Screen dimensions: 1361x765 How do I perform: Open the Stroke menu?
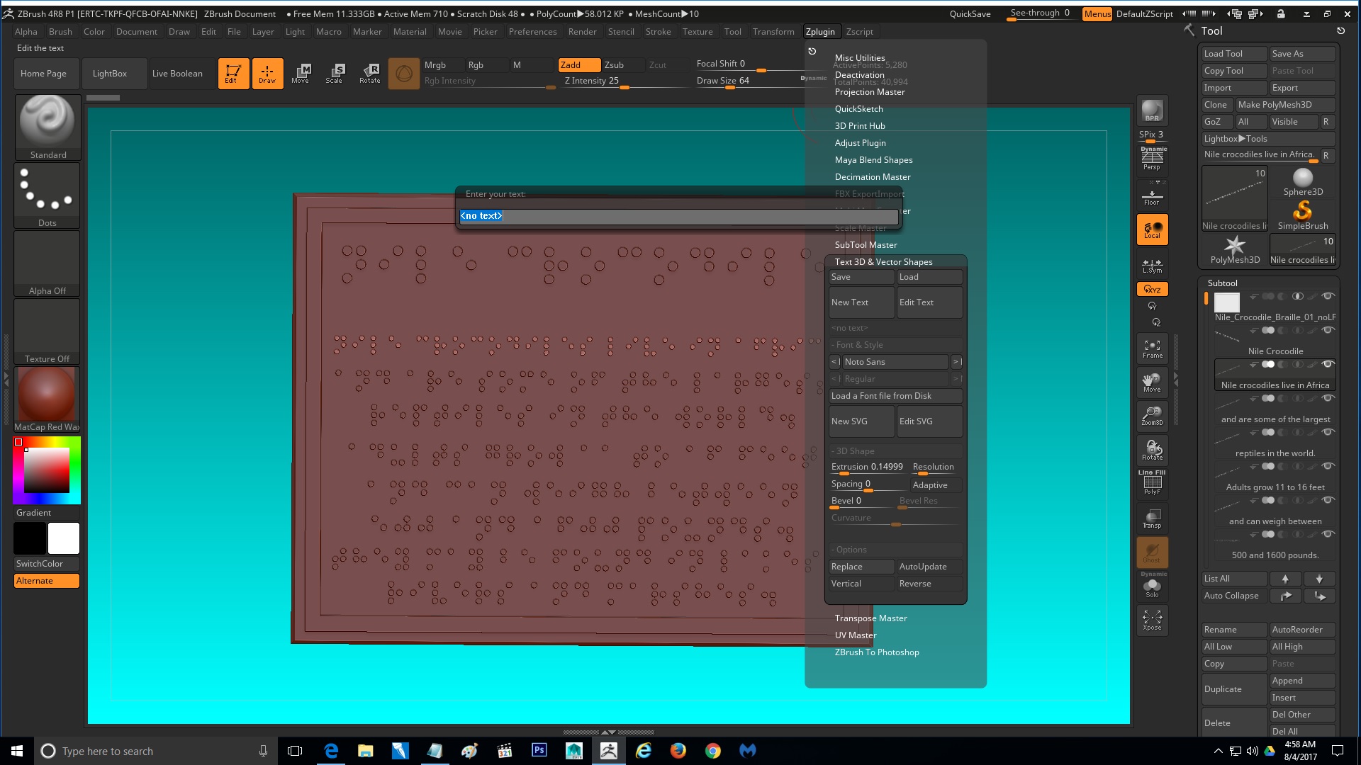658,32
